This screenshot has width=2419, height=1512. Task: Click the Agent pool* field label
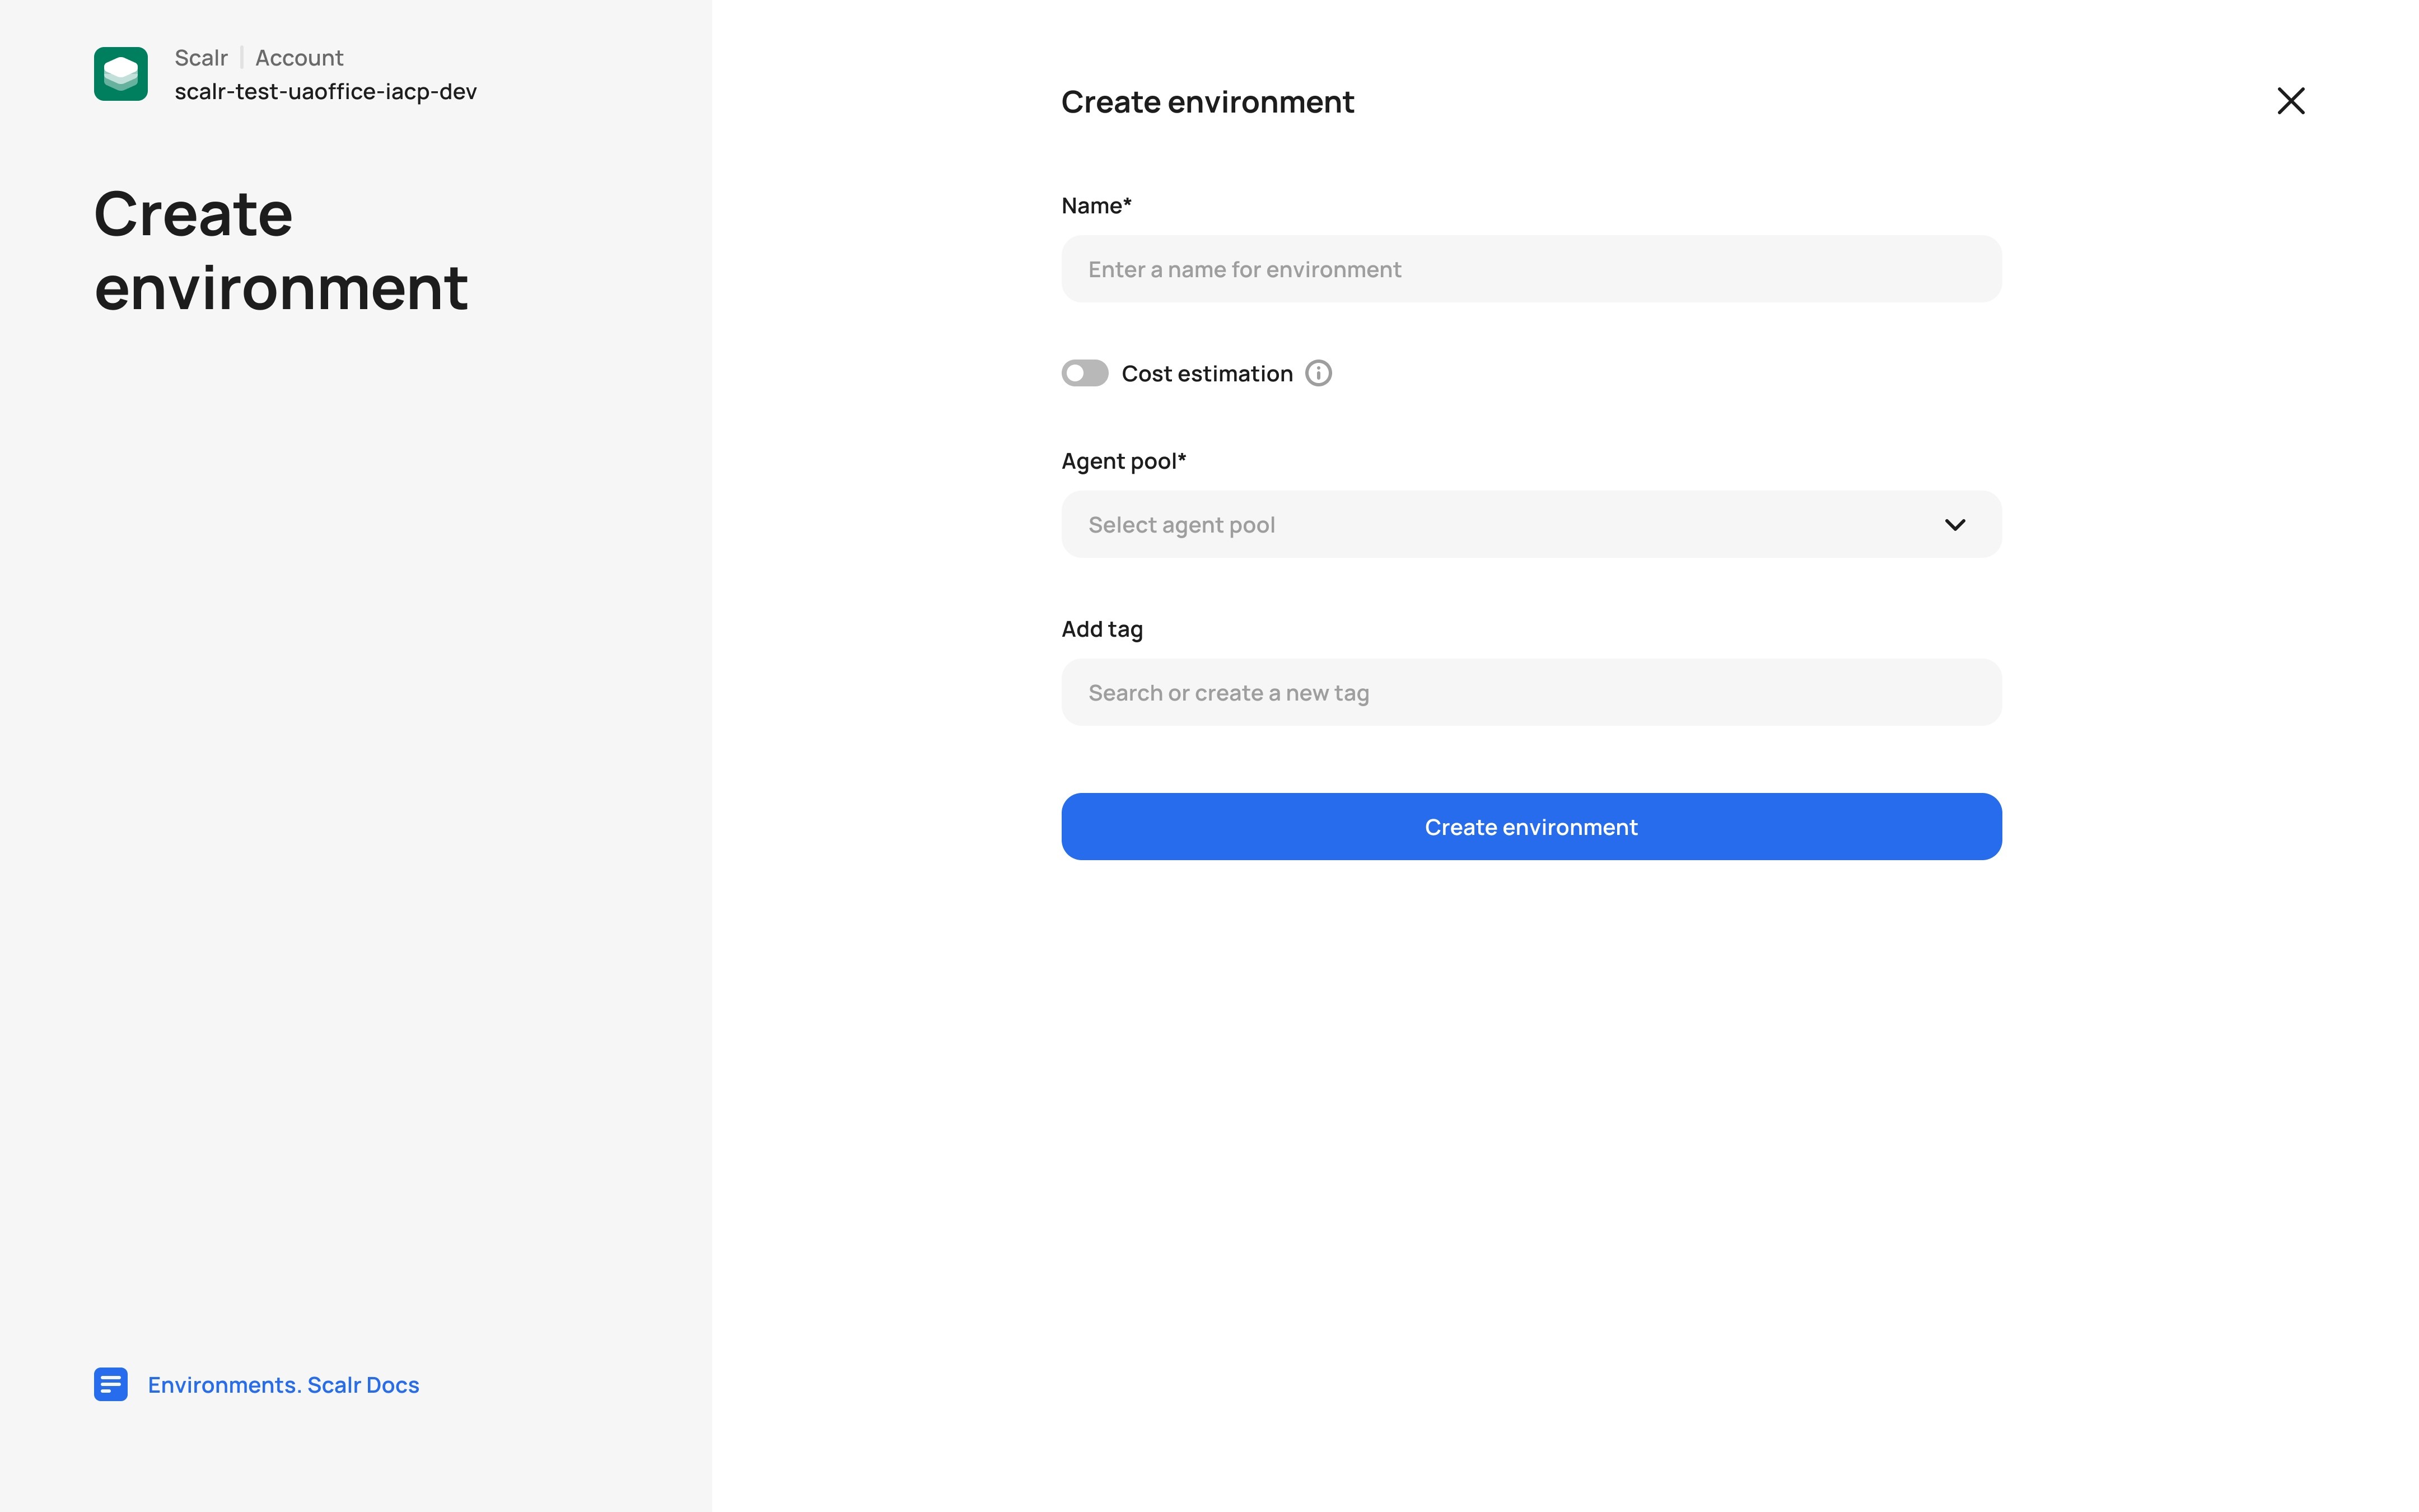click(1123, 461)
